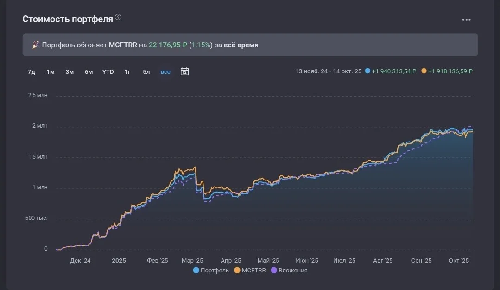Click the 2,5 млн axis label
This screenshot has height=290, width=500.
coord(38,95)
